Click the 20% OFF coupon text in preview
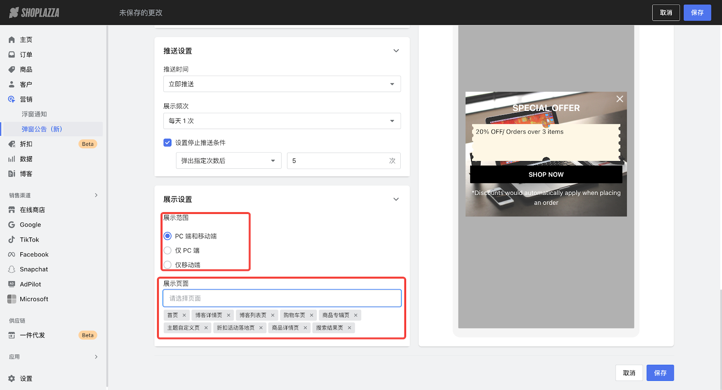The height and width of the screenshot is (390, 722). pyautogui.click(x=519, y=132)
